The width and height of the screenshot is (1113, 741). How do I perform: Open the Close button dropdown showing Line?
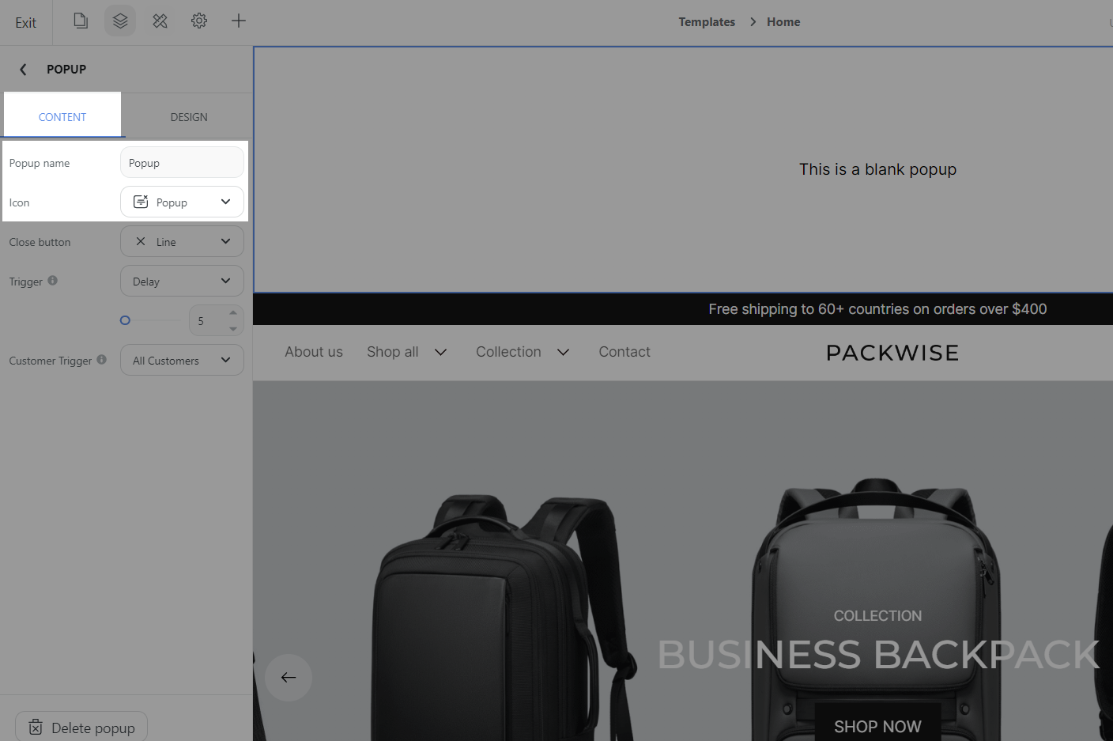pos(182,242)
